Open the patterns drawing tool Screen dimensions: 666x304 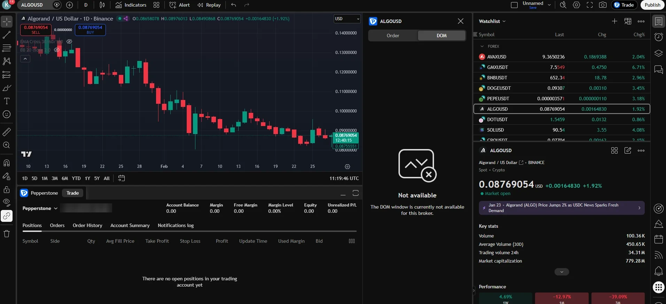click(x=7, y=61)
